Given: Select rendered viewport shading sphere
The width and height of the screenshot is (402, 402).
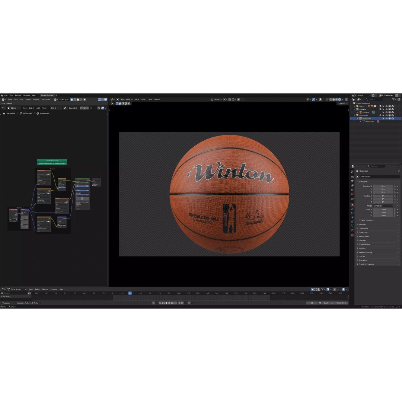Looking at the screenshot, I should coord(339,99).
